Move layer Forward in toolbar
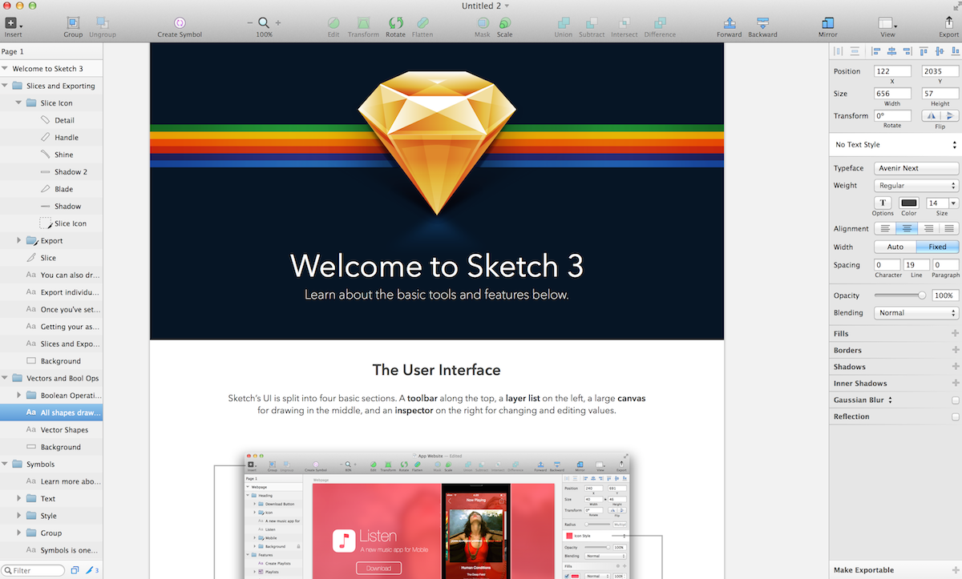Viewport: 962px width, 579px height. tap(730, 23)
